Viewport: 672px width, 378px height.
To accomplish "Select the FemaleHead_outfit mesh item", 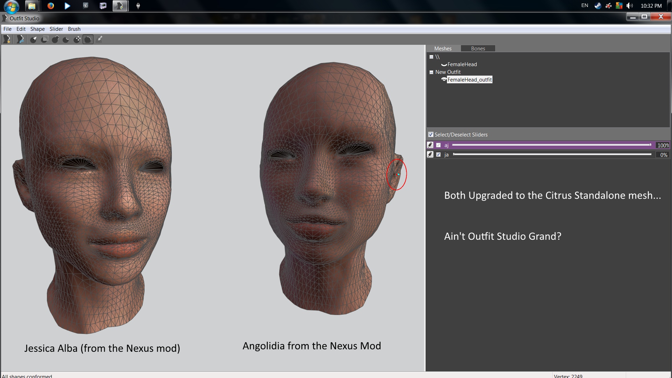I will (469, 80).
